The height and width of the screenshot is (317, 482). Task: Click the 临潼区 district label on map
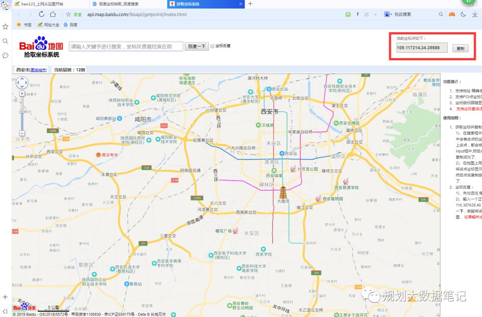tap(420, 95)
